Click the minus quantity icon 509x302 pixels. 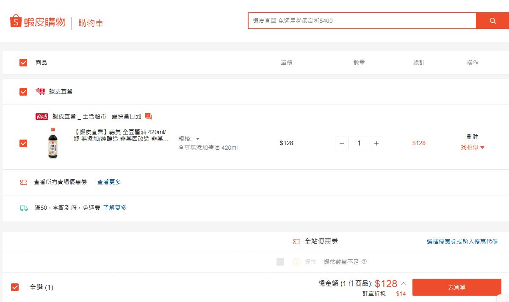click(342, 143)
